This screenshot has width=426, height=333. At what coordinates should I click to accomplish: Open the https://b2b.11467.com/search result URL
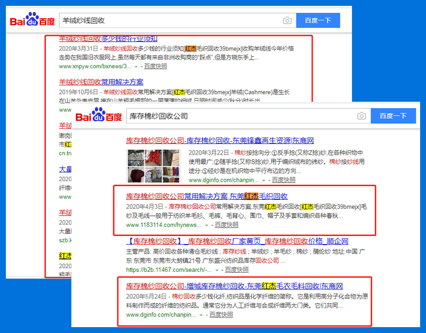169,270
